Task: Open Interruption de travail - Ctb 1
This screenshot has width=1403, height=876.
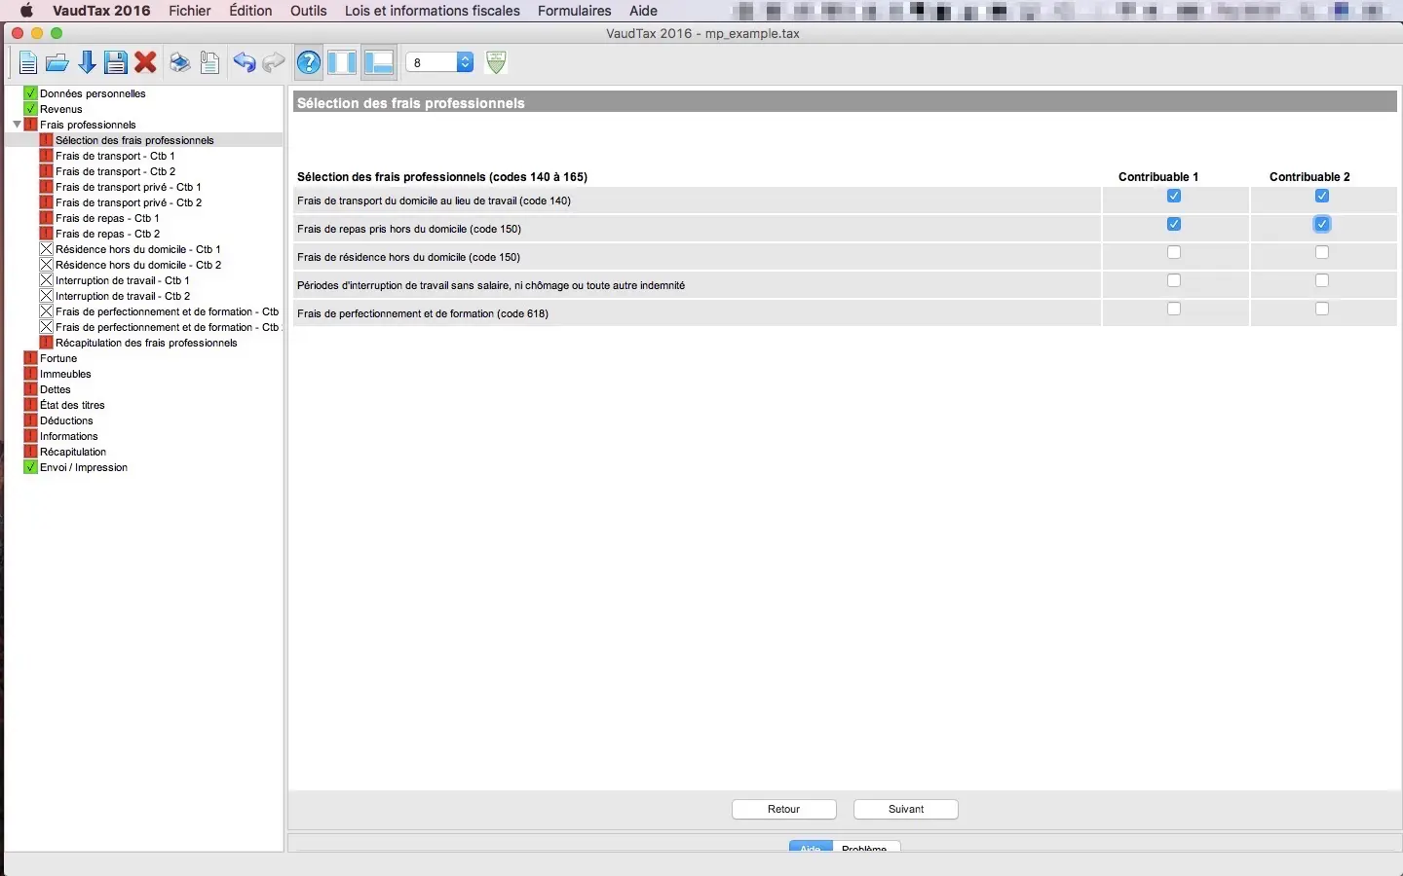Action: [x=123, y=280]
